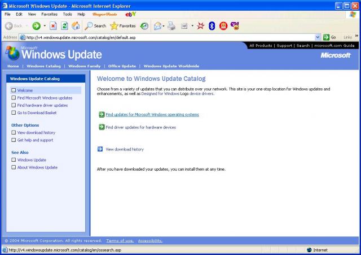361x255 pixels.
Task: Open the Edit menu
Action: coord(19,14)
